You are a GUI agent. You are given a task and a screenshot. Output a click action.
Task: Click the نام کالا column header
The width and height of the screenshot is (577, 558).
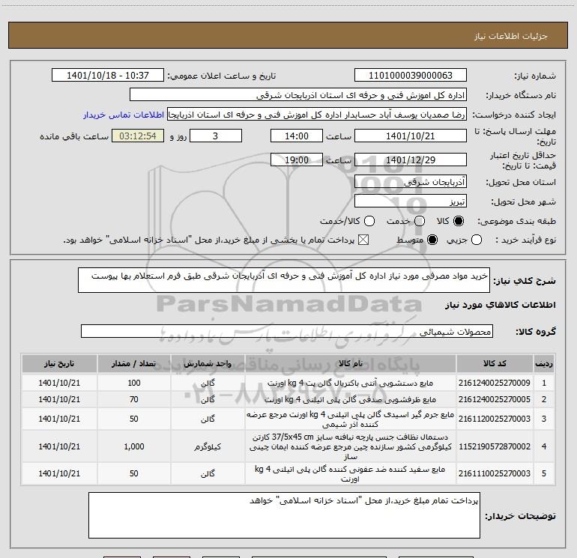pos(351,363)
